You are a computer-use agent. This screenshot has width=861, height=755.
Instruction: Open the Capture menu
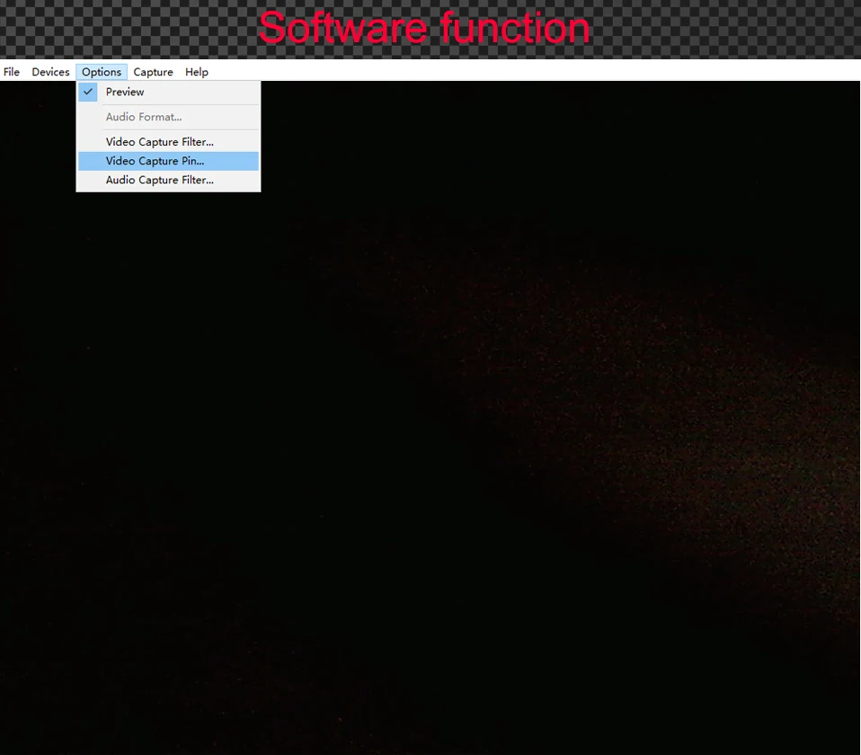tap(153, 72)
